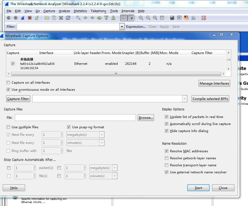Viewport: 248px width, 206px height.
Task: Click Compile selected BPFs button
Action: click(210, 99)
